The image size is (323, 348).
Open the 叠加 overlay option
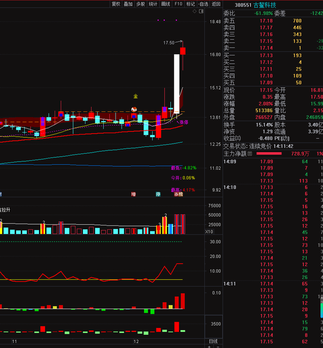pyautogui.click(x=128, y=4)
